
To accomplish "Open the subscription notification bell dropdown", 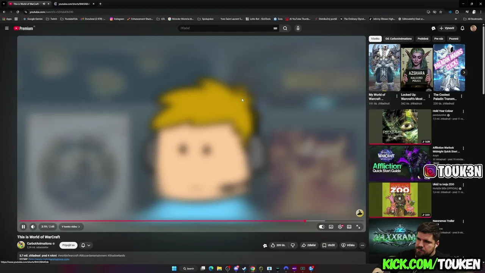I will coord(86,245).
